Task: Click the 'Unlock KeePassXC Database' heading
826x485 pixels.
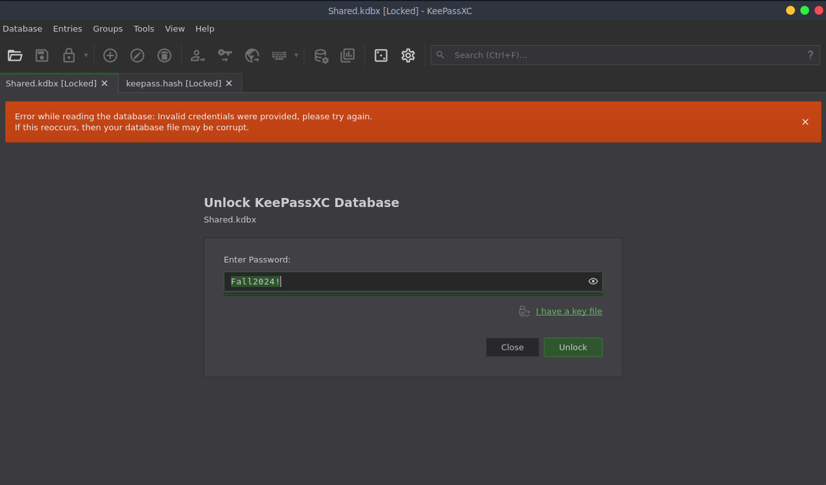Action: pyautogui.click(x=302, y=203)
